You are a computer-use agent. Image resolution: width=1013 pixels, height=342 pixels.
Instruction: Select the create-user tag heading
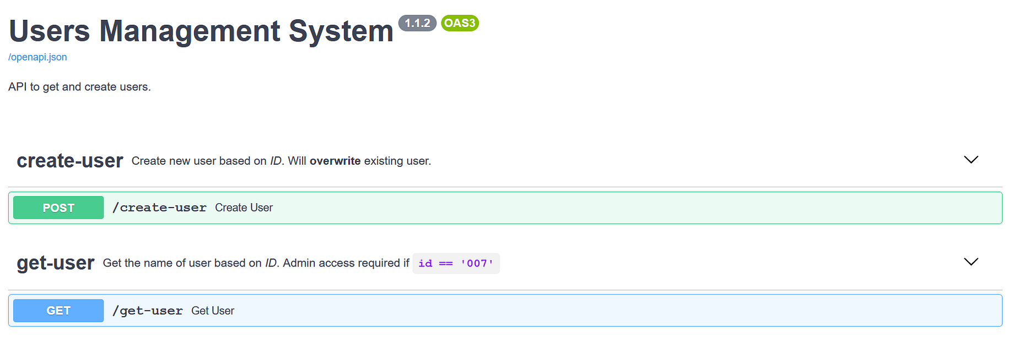pos(70,161)
